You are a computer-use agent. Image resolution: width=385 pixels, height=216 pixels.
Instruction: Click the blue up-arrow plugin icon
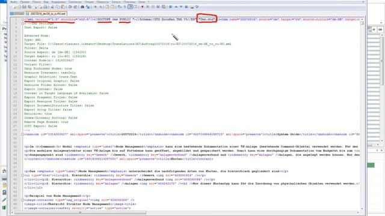pyautogui.click(x=176, y=7)
